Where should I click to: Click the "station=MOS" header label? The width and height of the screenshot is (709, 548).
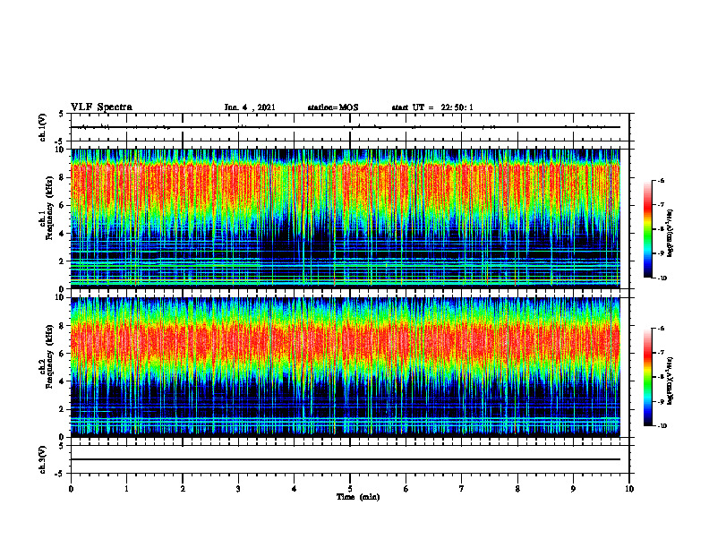pos(333,107)
